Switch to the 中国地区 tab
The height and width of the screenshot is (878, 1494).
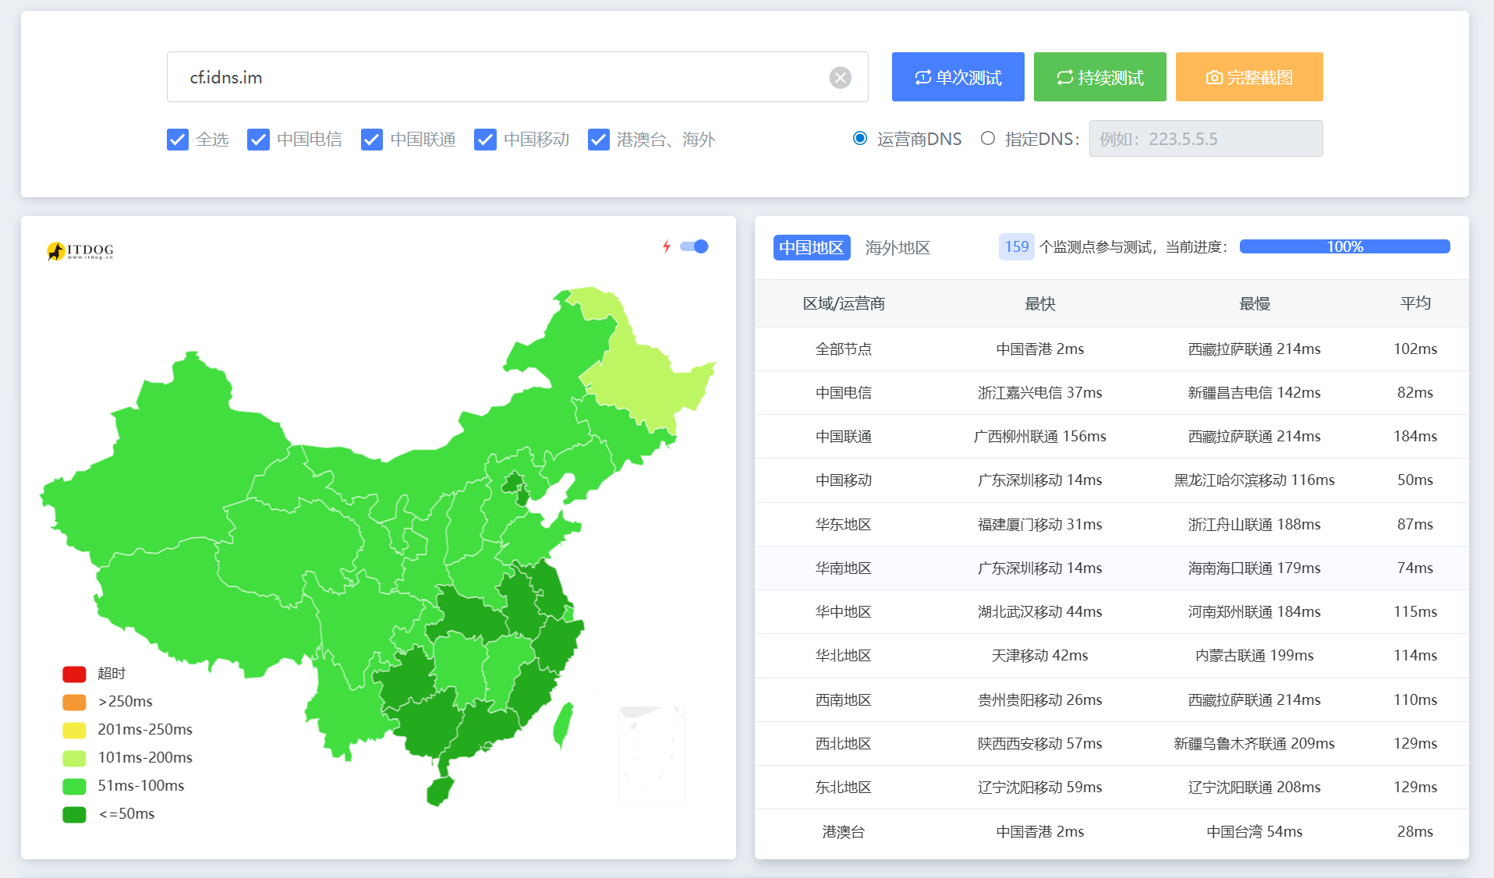pos(811,247)
